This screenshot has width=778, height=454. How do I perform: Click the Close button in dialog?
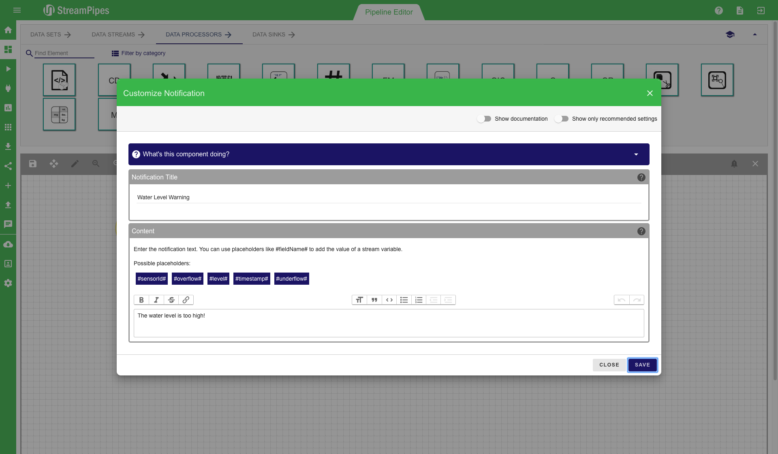[x=609, y=365]
